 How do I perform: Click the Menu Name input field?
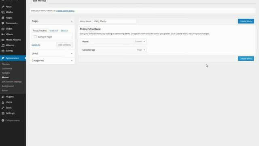[115, 21]
